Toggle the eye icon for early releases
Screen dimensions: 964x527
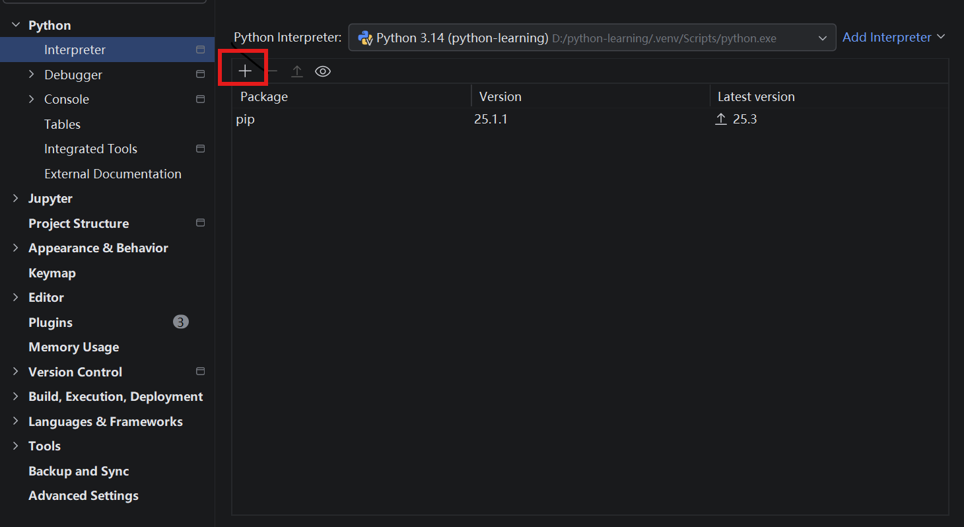(323, 71)
